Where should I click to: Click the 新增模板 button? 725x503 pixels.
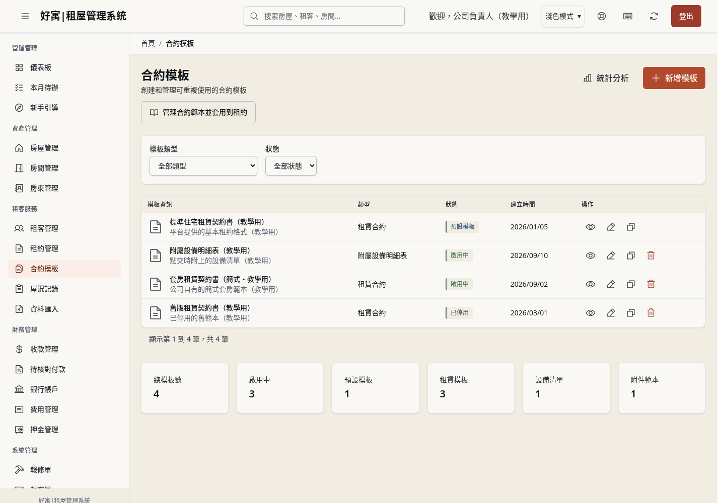click(x=674, y=78)
